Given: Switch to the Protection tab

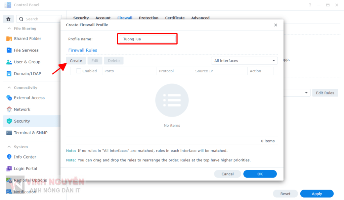Looking at the screenshot, I should pyautogui.click(x=148, y=18).
